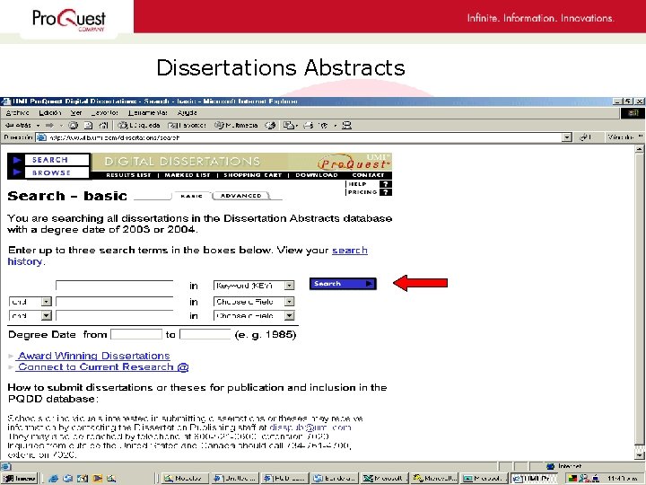Print the page with the printer icon
This screenshot has height=485, width=646.
(x=308, y=126)
